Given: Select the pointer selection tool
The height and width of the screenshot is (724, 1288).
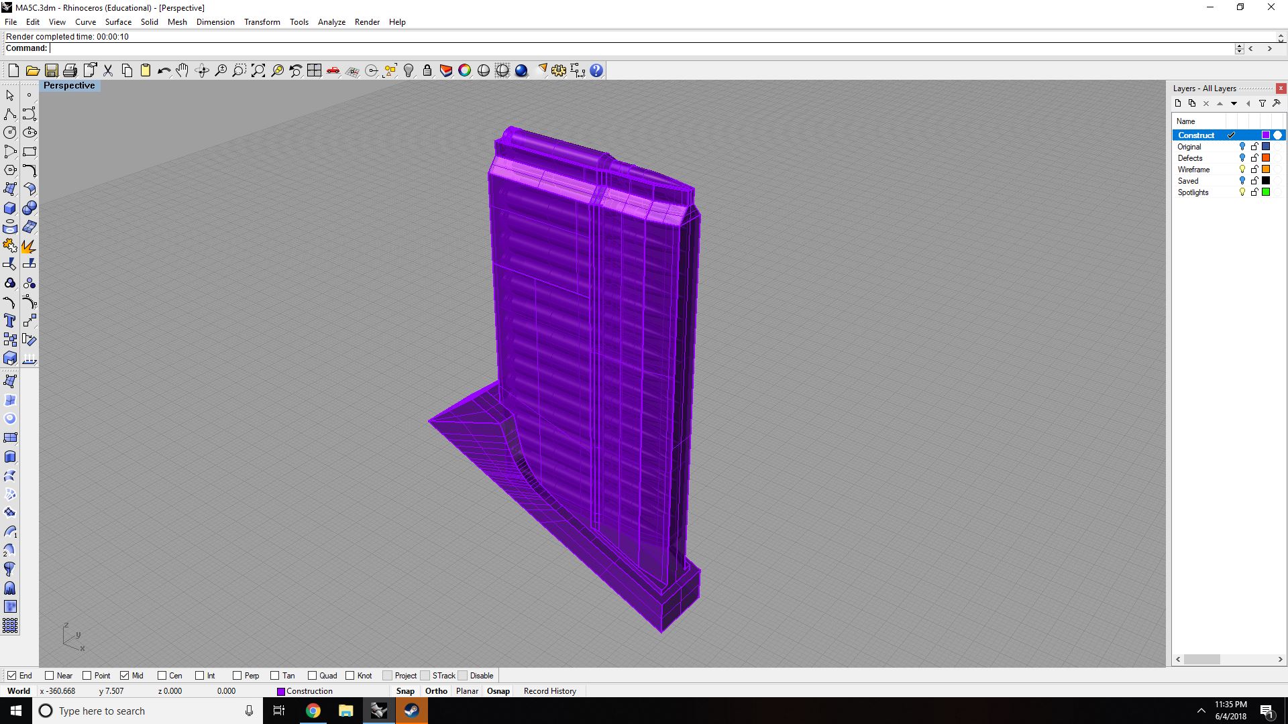Looking at the screenshot, I should (x=10, y=95).
